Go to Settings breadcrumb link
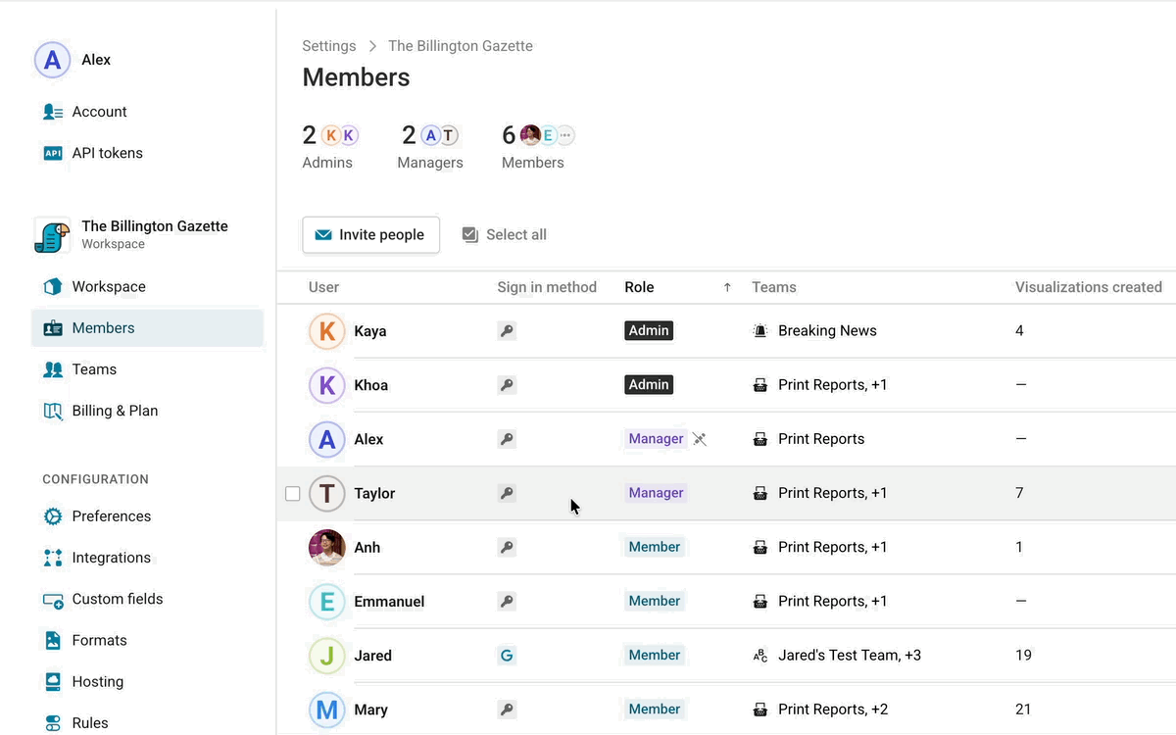Screen dimensions: 1176x735 329,46
